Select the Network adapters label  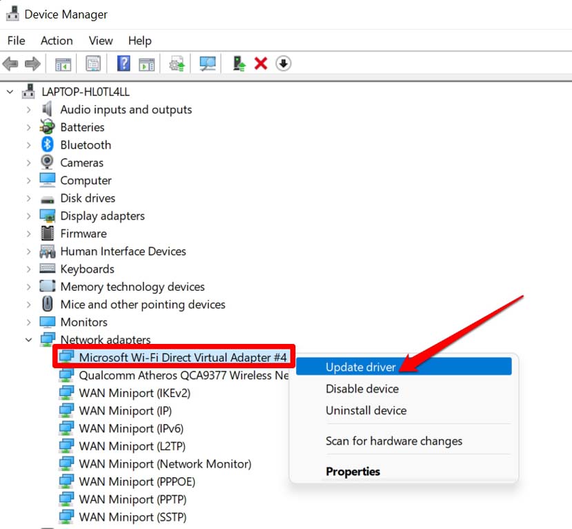[106, 340]
